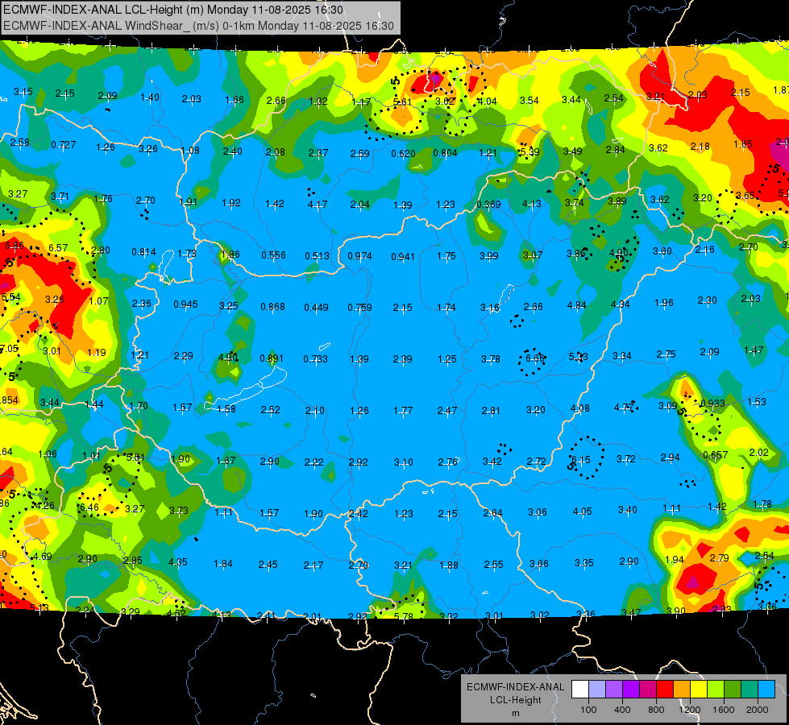Click the wind shear value 7.05
The image size is (789, 725).
[10, 349]
